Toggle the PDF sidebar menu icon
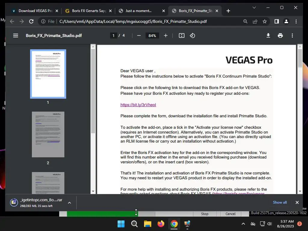The image size is (308, 231). pyautogui.click(x=16, y=35)
